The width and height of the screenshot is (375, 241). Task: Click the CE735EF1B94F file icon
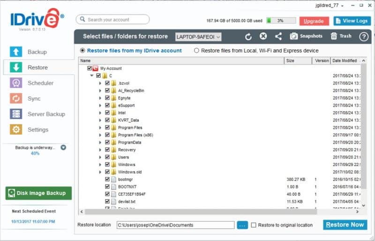click(113, 194)
